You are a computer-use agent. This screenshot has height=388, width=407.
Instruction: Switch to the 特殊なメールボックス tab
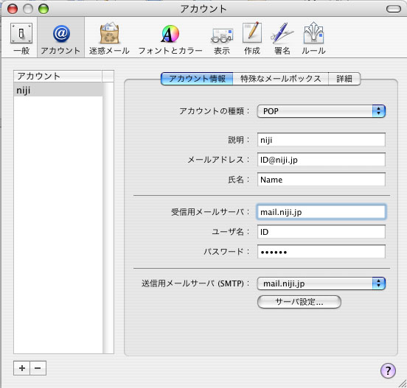281,79
